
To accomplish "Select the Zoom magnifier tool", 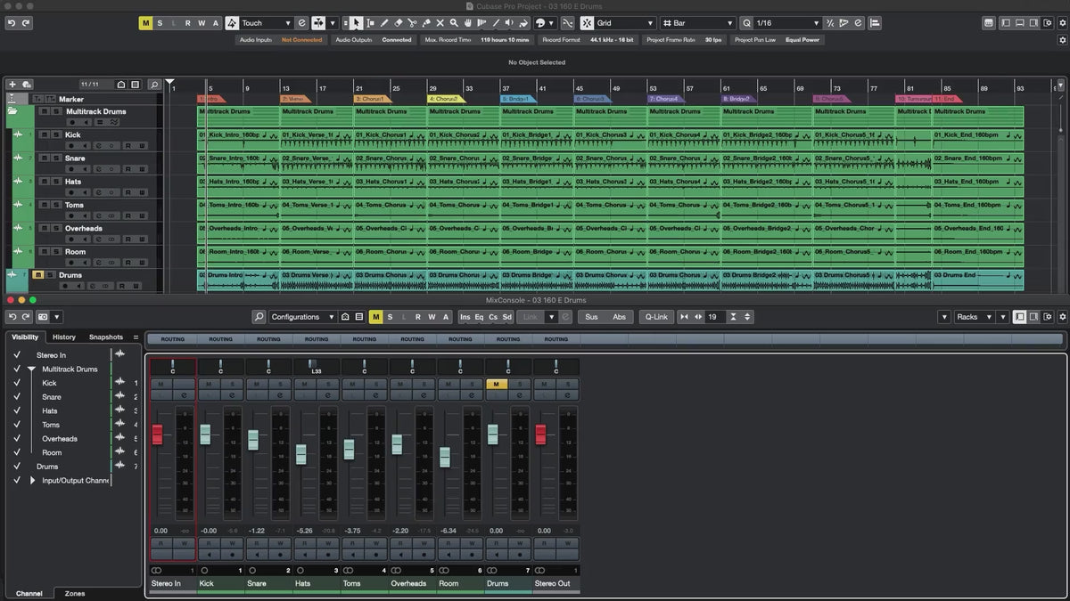I will (x=453, y=23).
